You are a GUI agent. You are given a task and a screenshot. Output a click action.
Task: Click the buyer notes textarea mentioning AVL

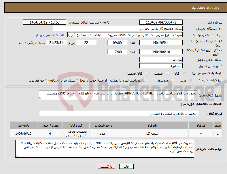click(105, 149)
